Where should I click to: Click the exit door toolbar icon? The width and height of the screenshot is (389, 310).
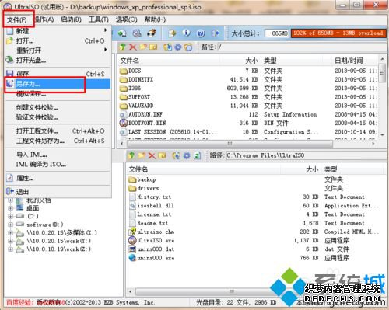[216, 33]
